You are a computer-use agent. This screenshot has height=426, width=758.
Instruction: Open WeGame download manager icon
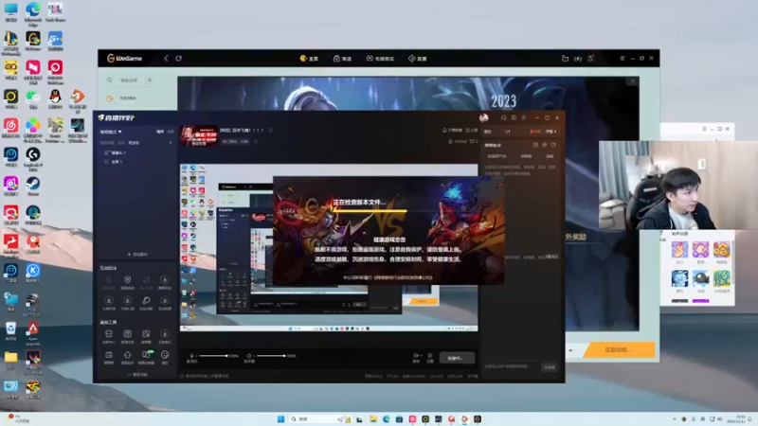pos(578,59)
